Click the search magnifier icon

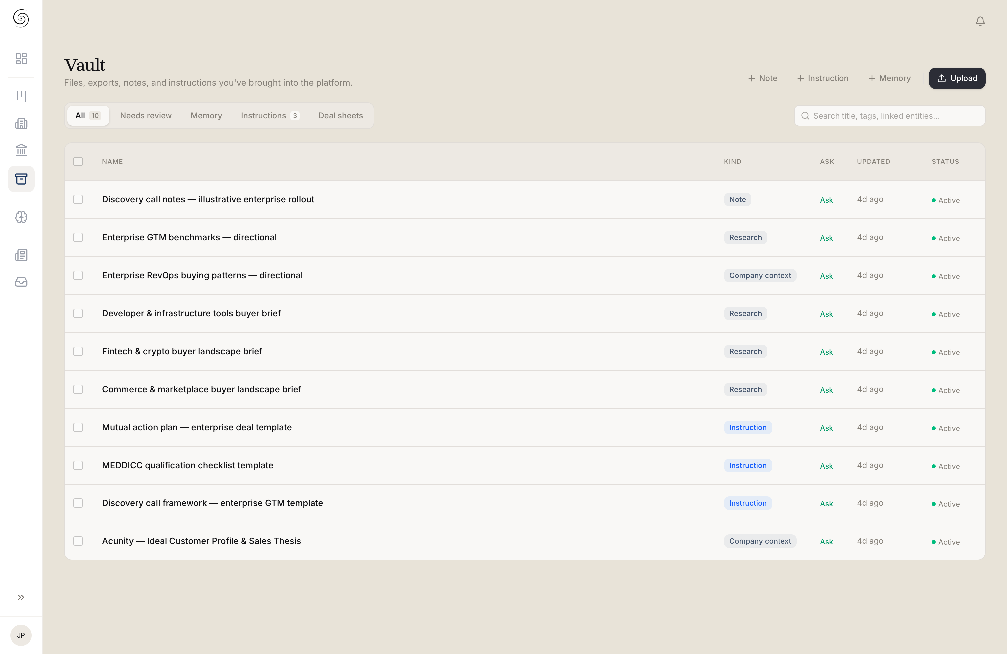click(805, 116)
